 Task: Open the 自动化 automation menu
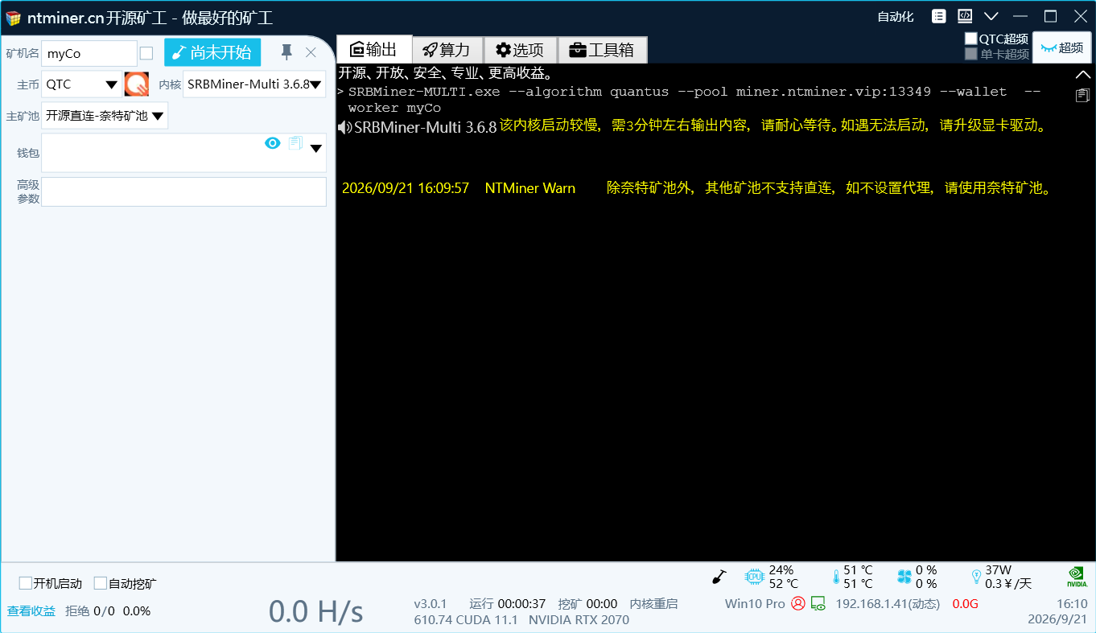tap(896, 17)
